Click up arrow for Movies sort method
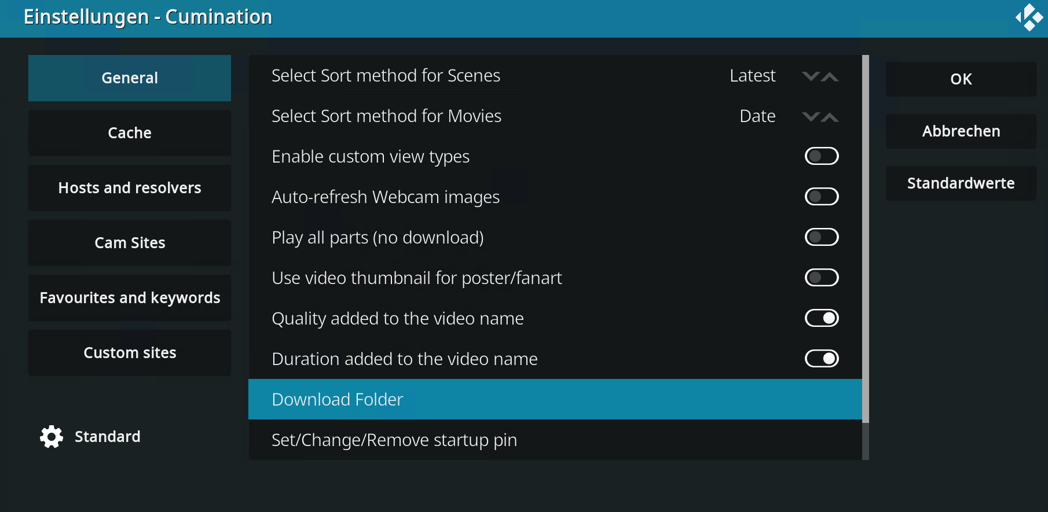This screenshot has width=1048, height=512. [x=830, y=117]
